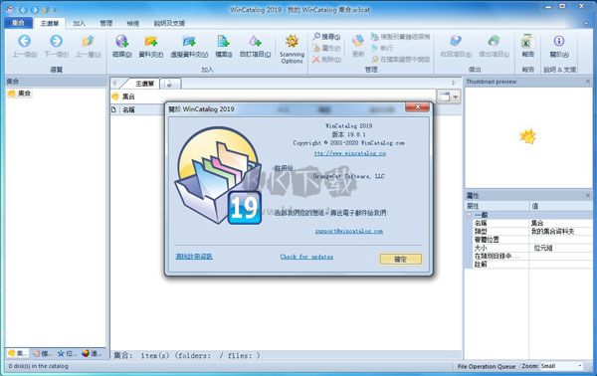Viewport: 597px width, 376px height.
Task: Click the small tab next to 主選單
Action: point(170,84)
